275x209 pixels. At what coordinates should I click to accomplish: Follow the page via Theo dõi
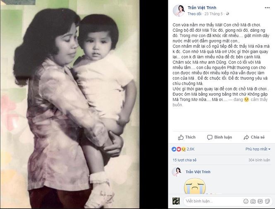[x=194, y=14]
